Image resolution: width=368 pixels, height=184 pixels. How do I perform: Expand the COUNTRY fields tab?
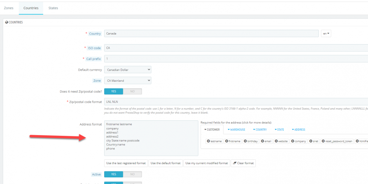pos(260,130)
